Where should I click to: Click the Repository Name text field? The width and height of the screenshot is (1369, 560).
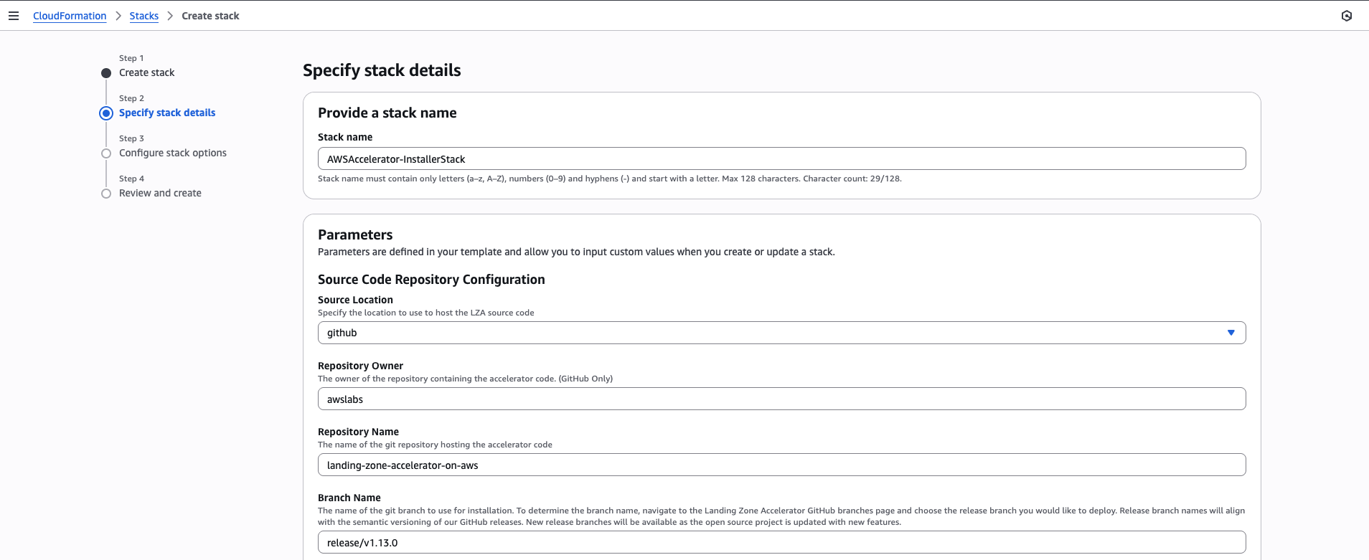coord(781,465)
